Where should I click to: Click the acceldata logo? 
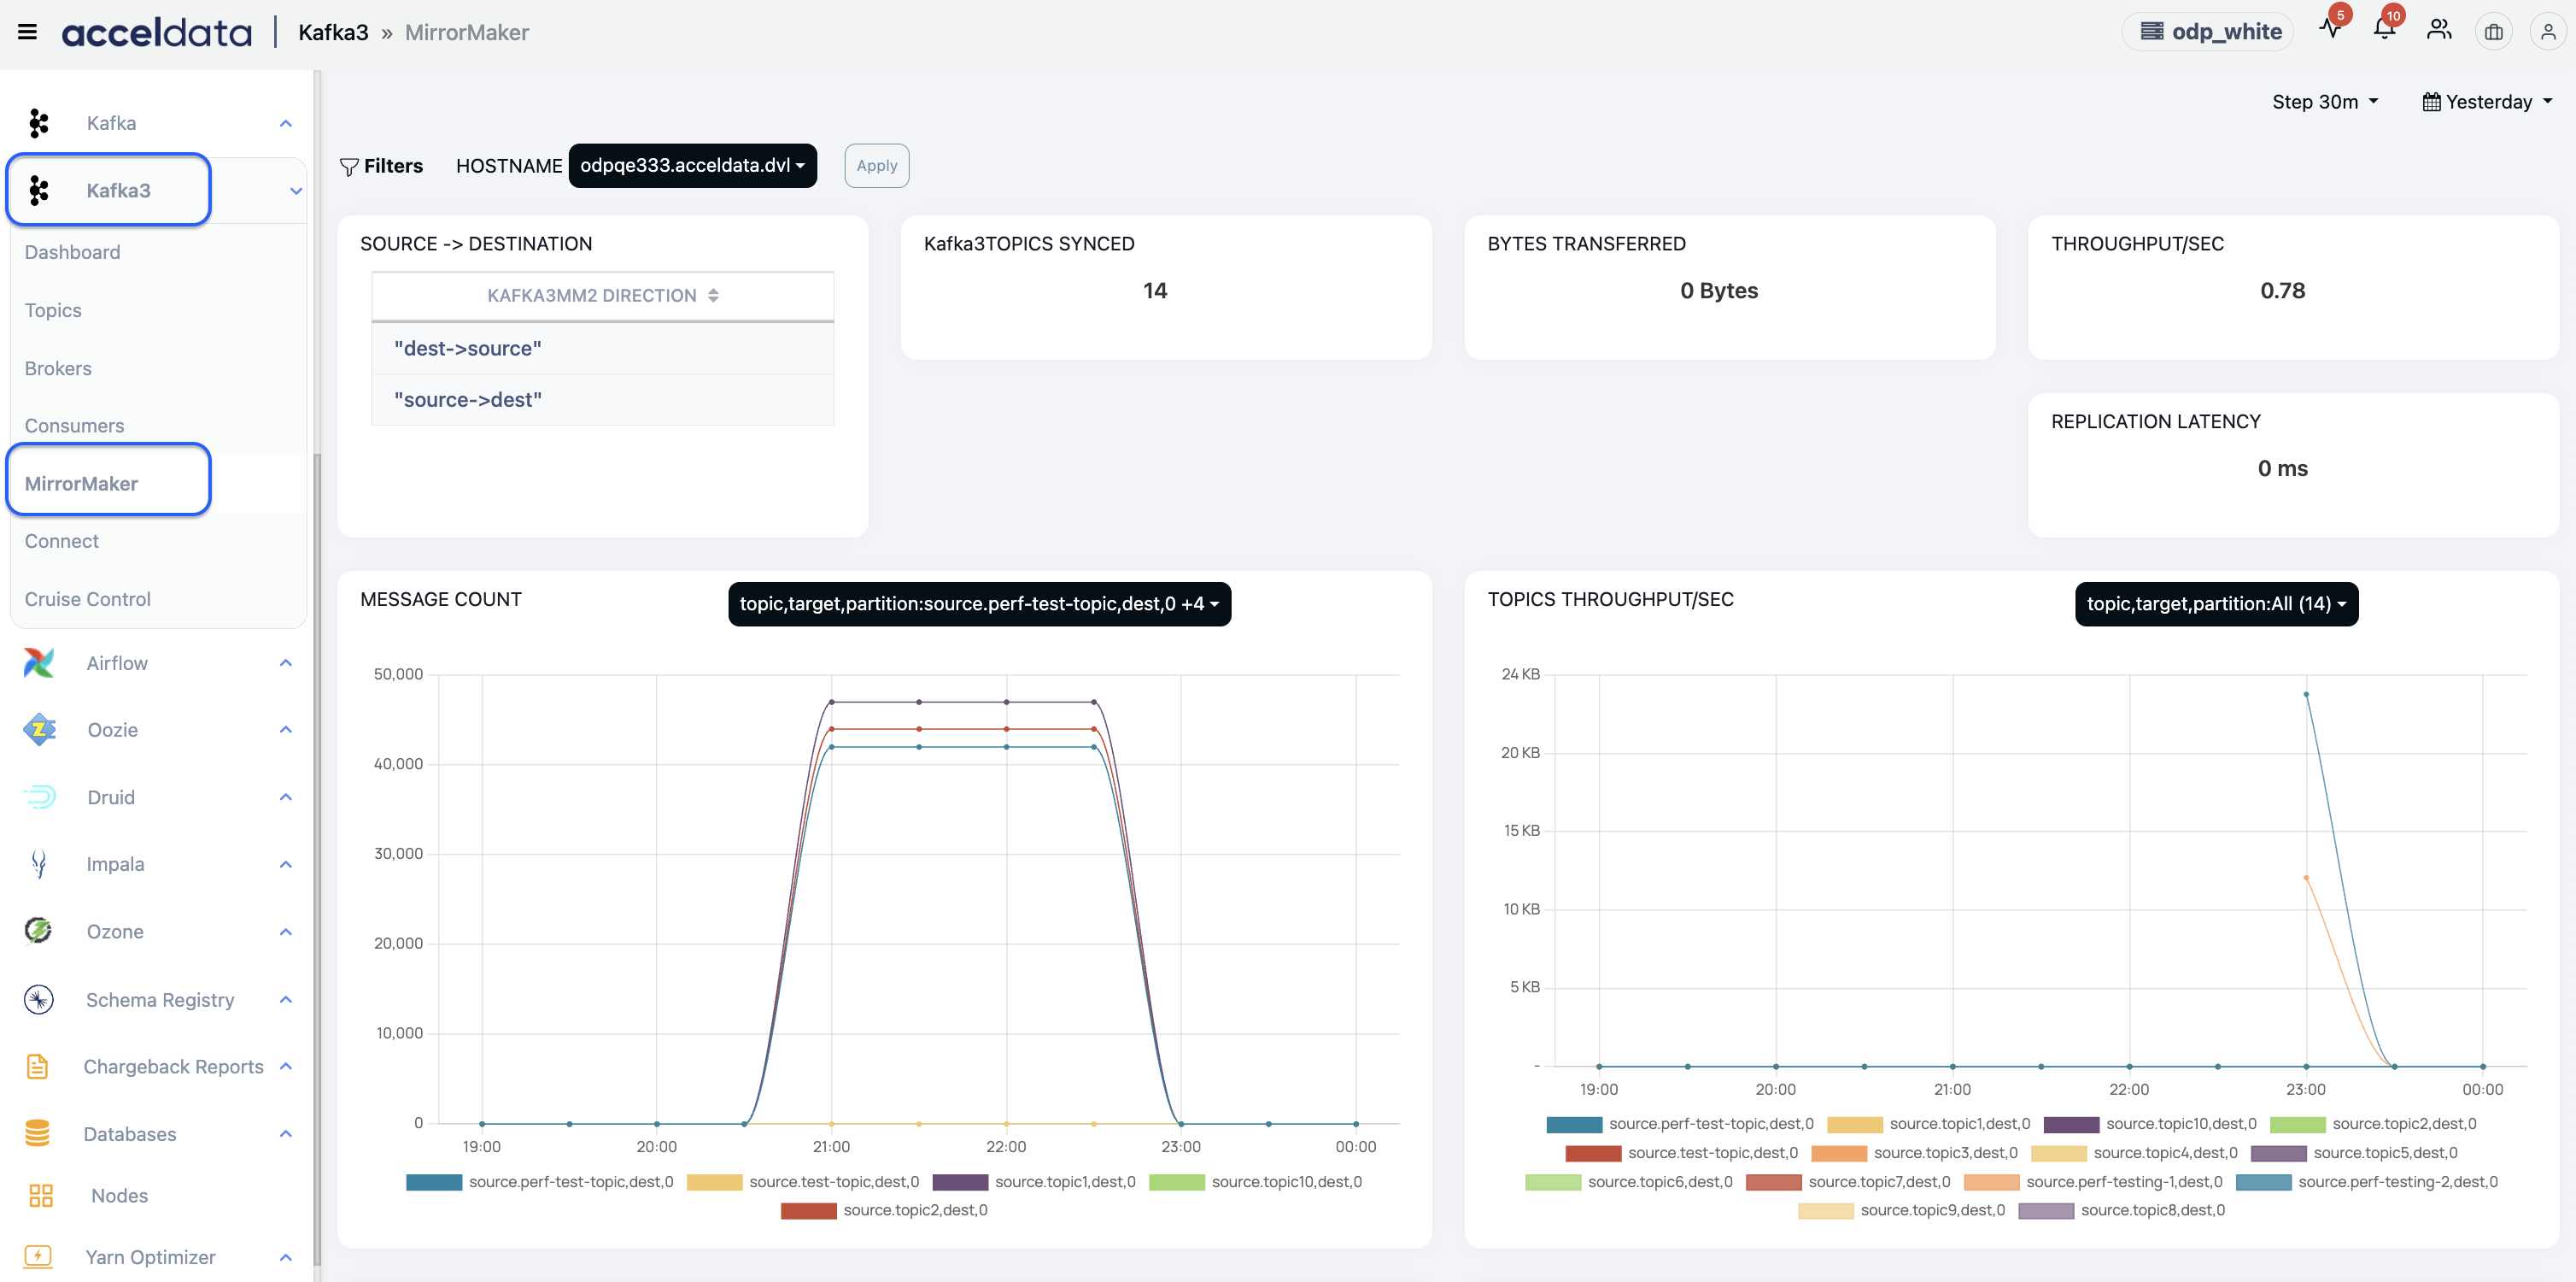click(156, 33)
